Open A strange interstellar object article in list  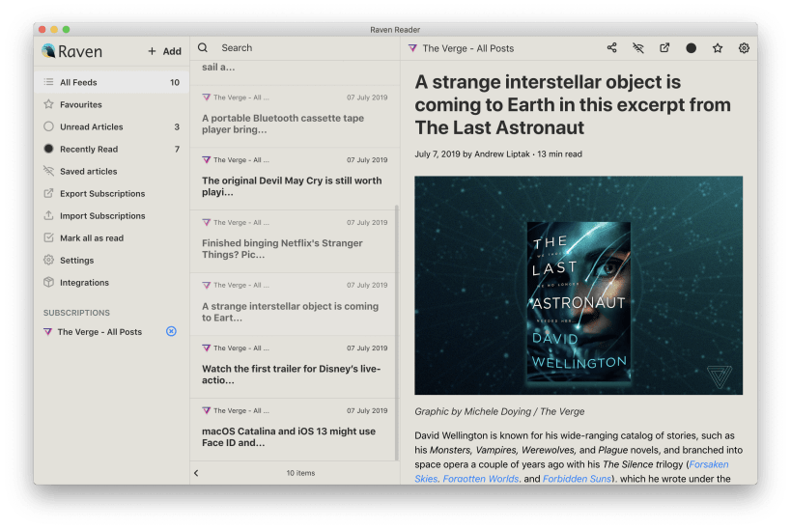tap(294, 304)
